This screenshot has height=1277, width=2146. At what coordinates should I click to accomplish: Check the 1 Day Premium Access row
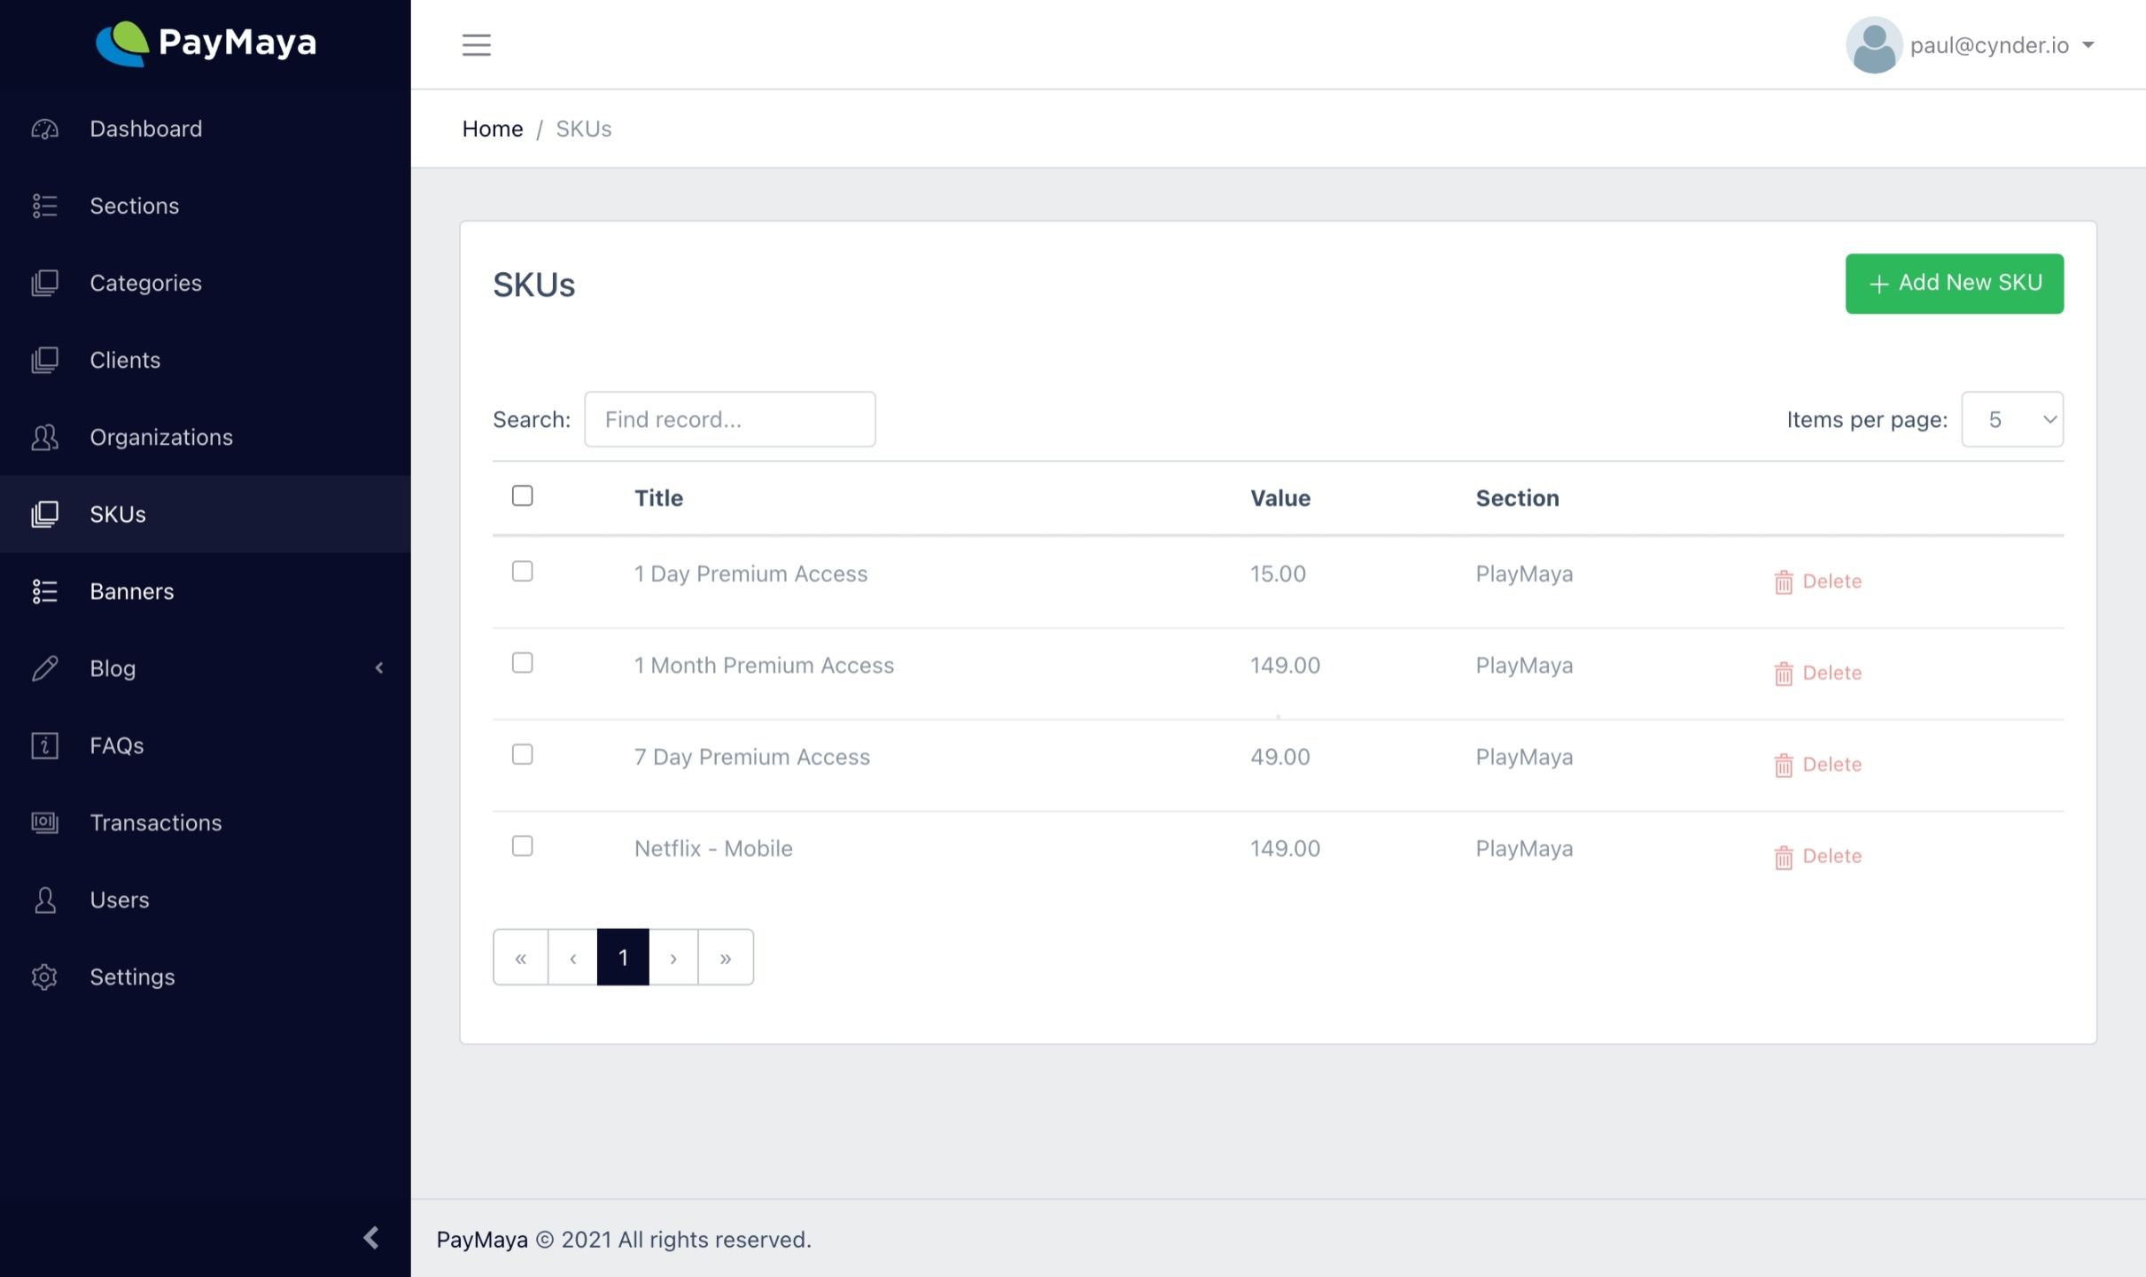tap(523, 572)
